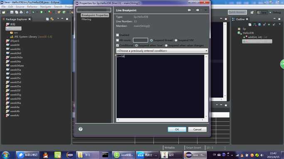Close the Package Explorer tab

pyautogui.click(x=30, y=19)
